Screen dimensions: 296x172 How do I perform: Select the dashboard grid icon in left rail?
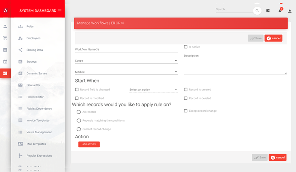point(5,73)
